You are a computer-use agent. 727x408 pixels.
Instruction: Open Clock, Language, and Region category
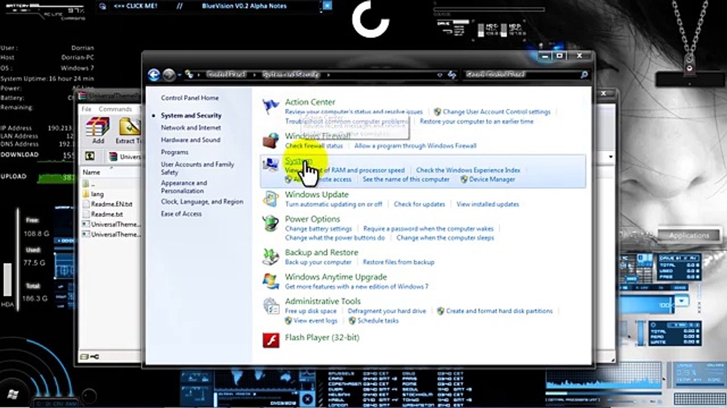click(202, 202)
